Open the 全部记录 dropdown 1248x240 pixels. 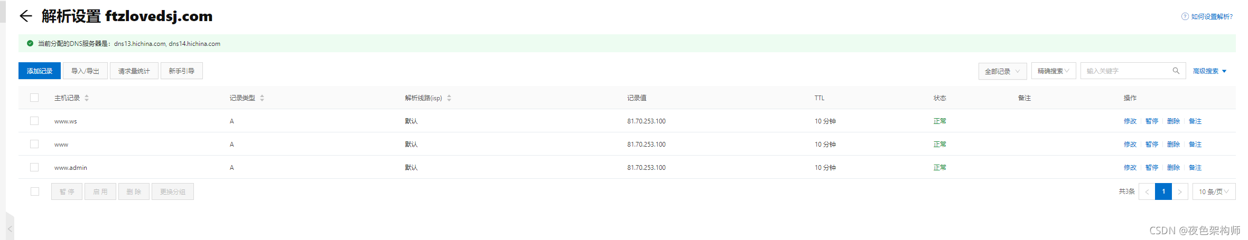(1002, 71)
